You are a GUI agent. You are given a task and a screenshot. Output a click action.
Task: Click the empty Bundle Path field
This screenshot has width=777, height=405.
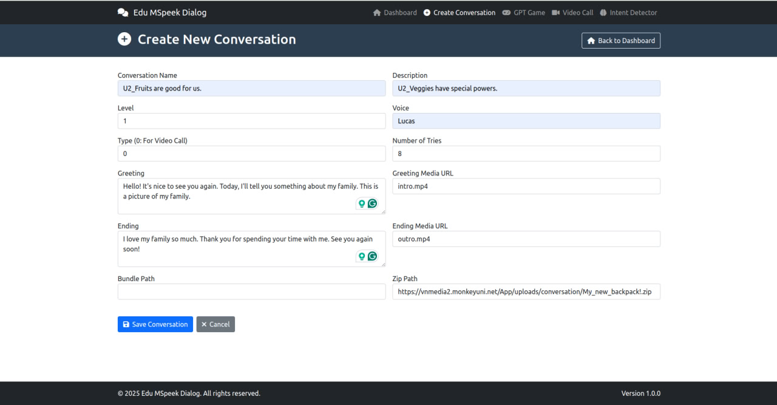pos(251,291)
